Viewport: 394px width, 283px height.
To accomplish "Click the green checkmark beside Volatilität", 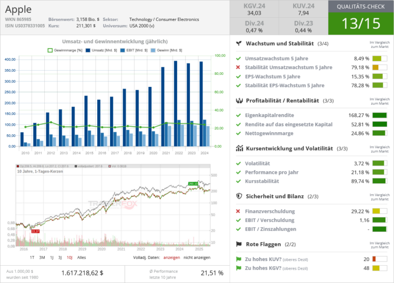I will click(x=239, y=163).
